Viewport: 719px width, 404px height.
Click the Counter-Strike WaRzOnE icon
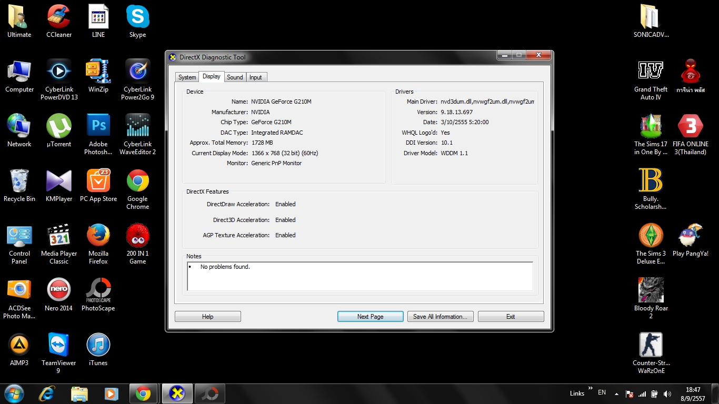coord(651,353)
